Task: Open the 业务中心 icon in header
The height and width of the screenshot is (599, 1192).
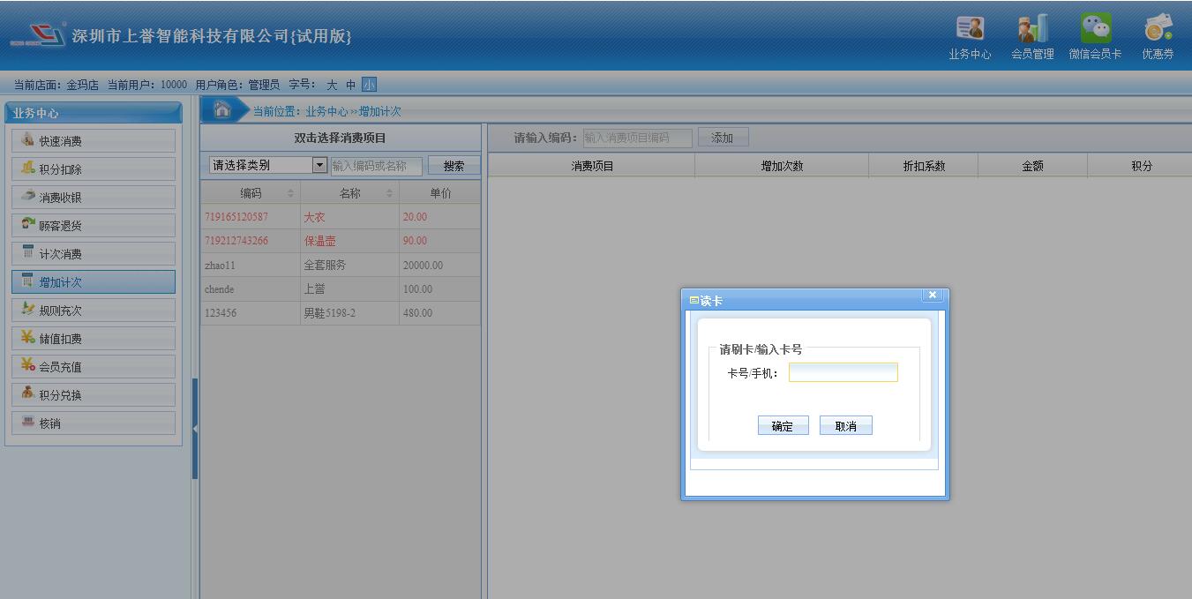Action: pyautogui.click(x=970, y=30)
